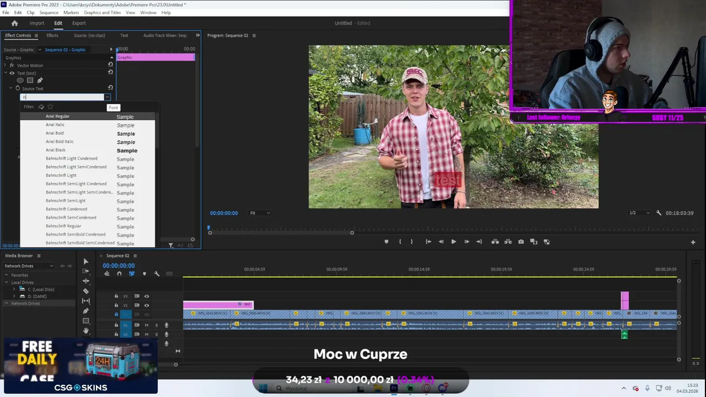Expand the Vector Motion effect
The width and height of the screenshot is (706, 397).
point(6,65)
